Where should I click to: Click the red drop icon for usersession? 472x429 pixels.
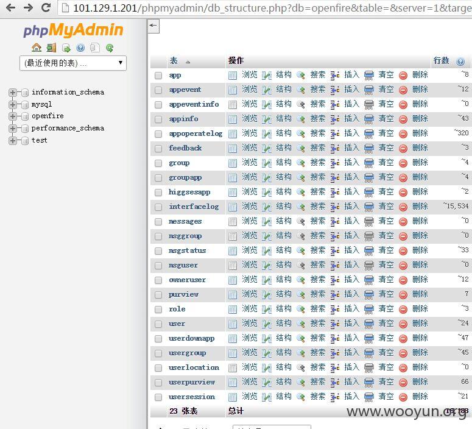point(403,397)
